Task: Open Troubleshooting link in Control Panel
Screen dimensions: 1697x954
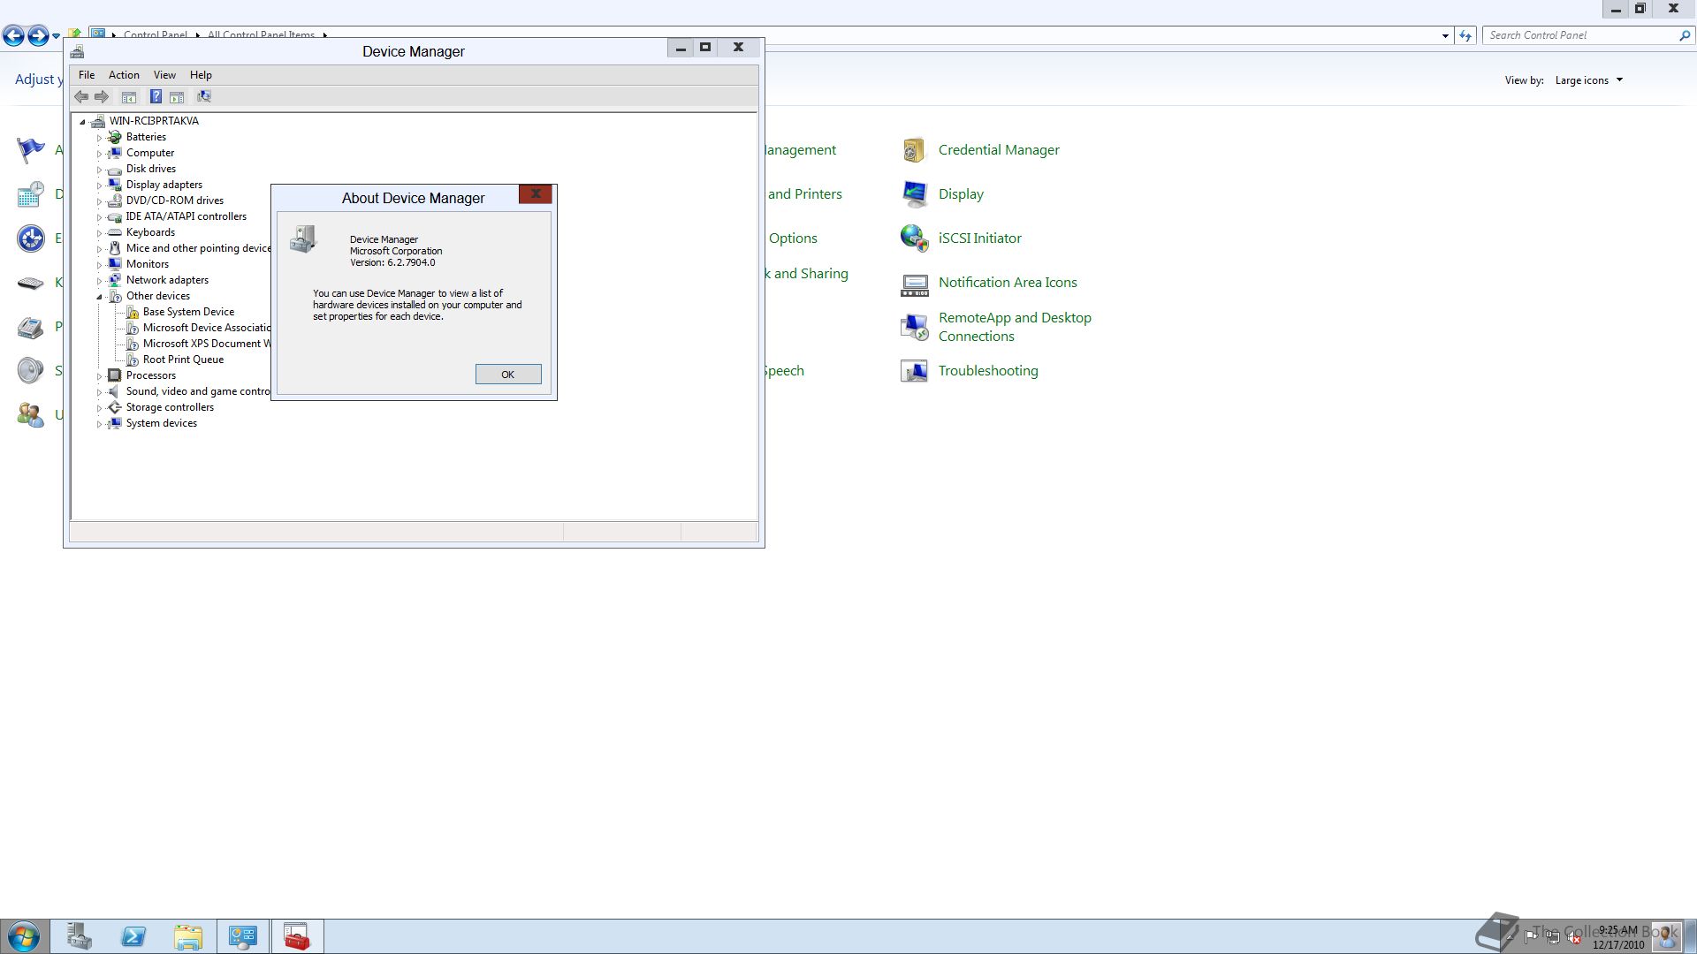Action: point(988,371)
